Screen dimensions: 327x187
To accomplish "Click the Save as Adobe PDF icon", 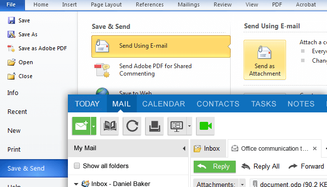I will tap(11, 48).
